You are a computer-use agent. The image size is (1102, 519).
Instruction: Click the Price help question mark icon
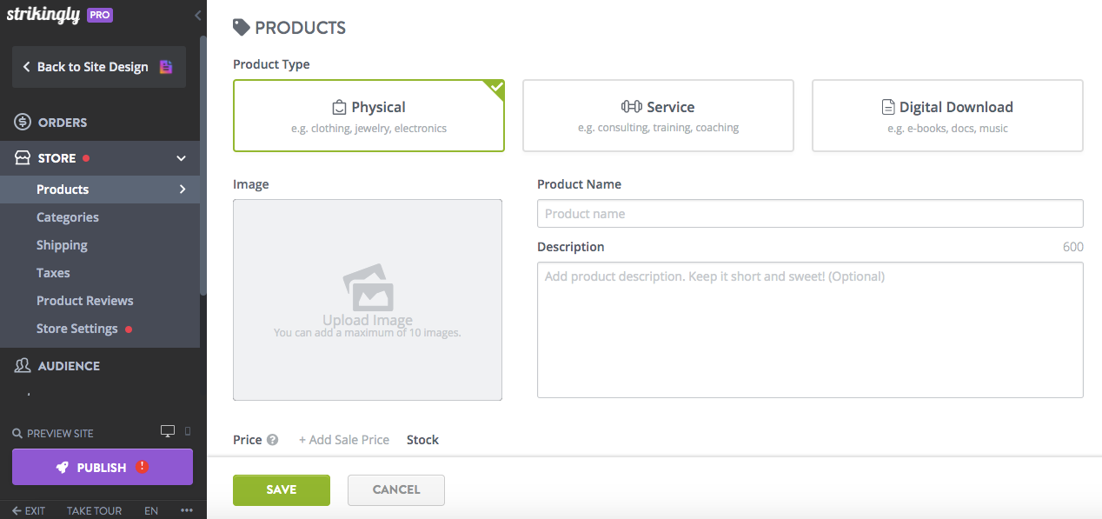pyautogui.click(x=275, y=439)
